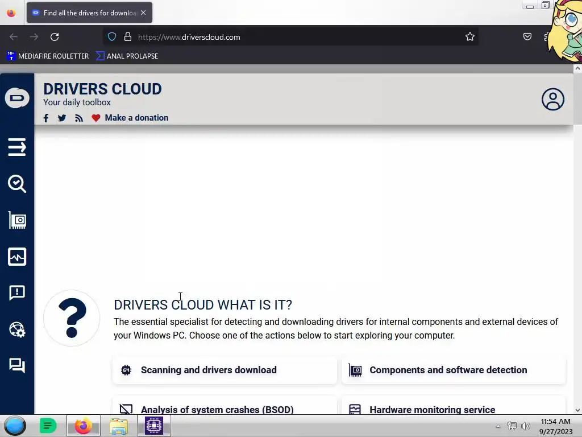View site security via padlock icon

coord(128,36)
